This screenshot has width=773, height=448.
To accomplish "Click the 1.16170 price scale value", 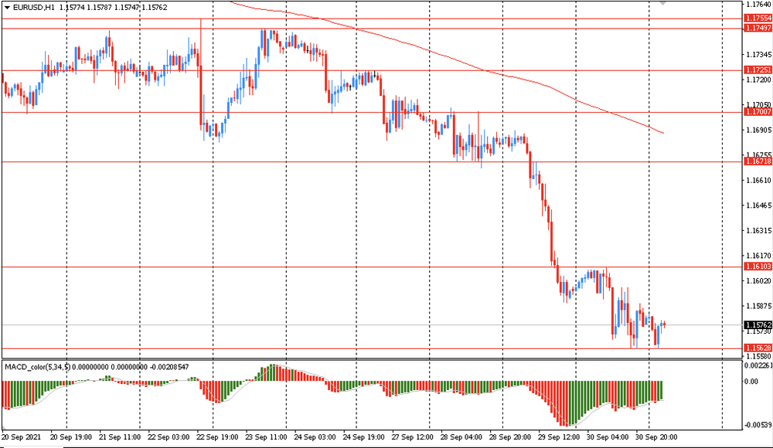I will point(759,256).
